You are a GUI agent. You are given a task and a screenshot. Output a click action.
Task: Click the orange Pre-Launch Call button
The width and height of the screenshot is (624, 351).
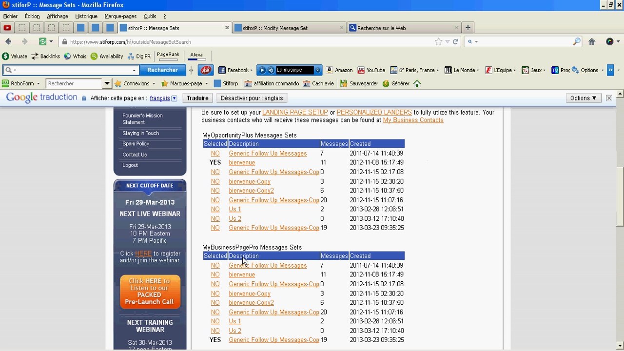[150, 292]
